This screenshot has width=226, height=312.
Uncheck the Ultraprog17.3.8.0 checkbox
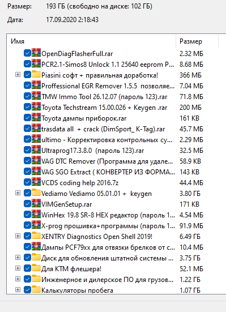tap(27, 150)
